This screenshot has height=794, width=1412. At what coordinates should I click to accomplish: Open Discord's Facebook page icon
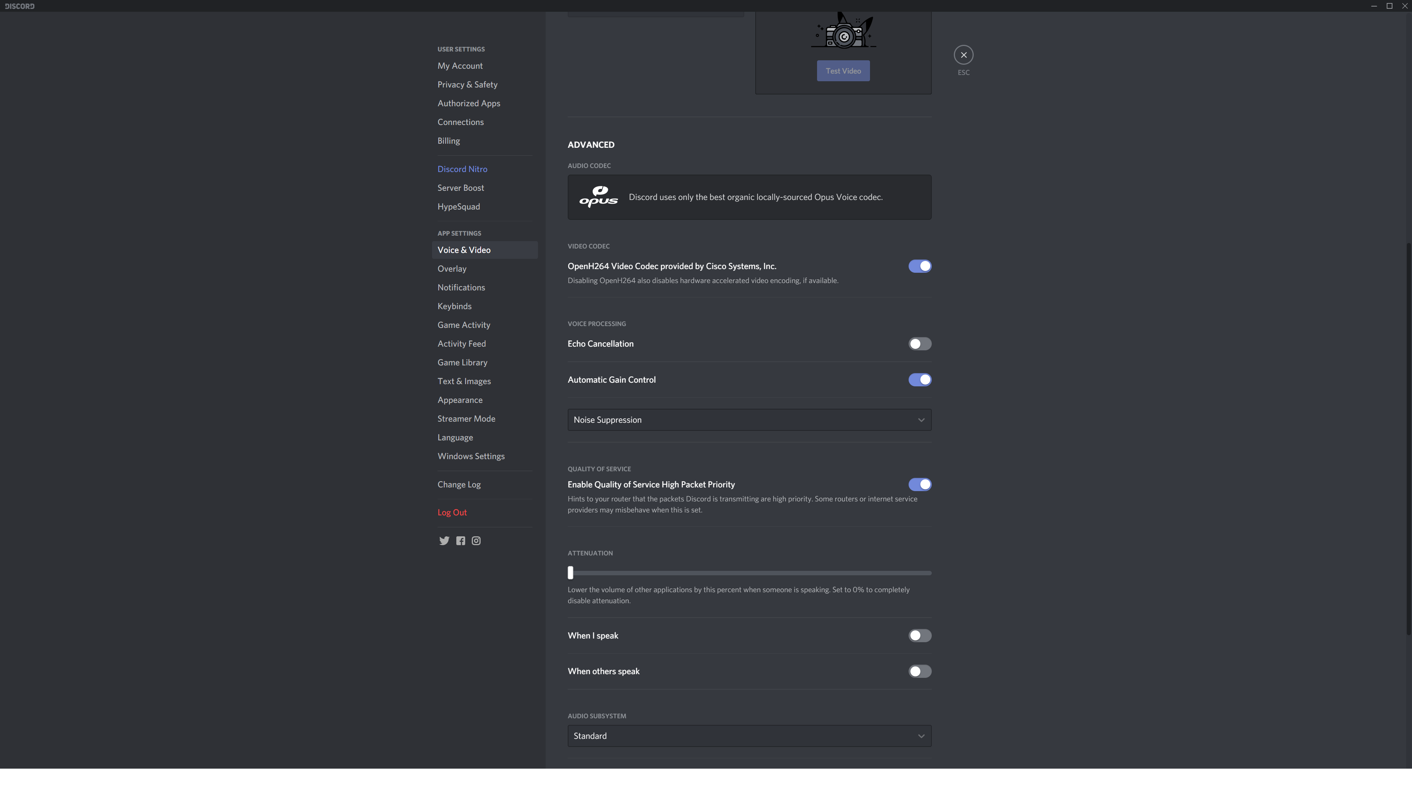[460, 541]
